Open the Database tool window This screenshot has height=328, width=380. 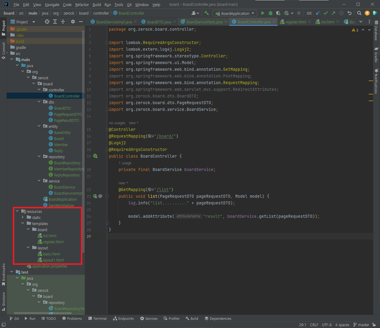click(376, 31)
